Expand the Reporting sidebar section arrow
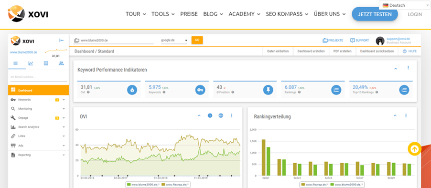The image size is (431, 188). [64, 155]
